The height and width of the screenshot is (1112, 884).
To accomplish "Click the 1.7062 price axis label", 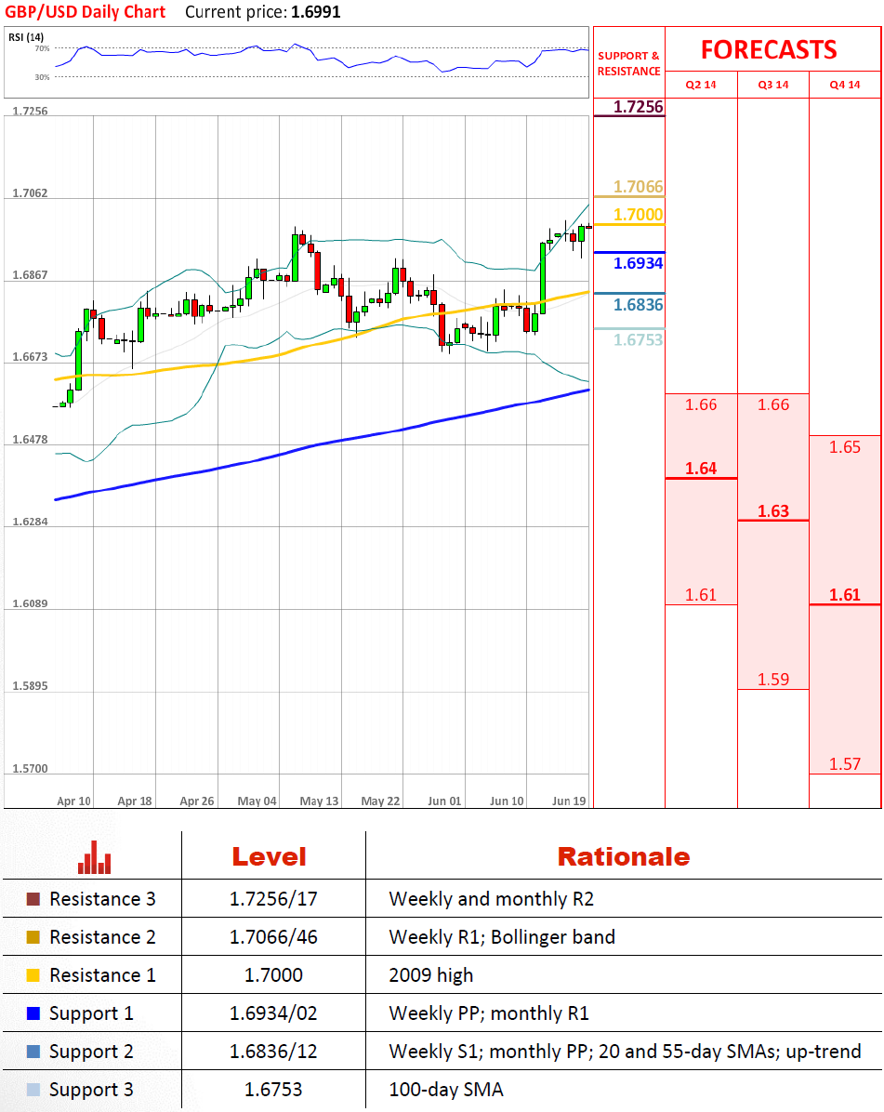I will click(30, 193).
